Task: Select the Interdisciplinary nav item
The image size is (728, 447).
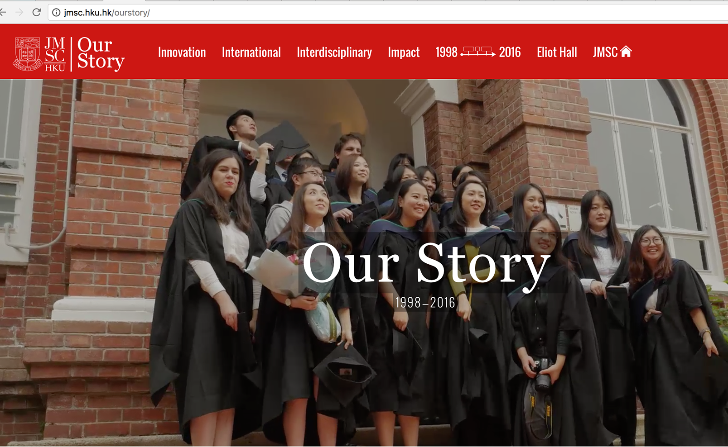Action: (x=334, y=53)
